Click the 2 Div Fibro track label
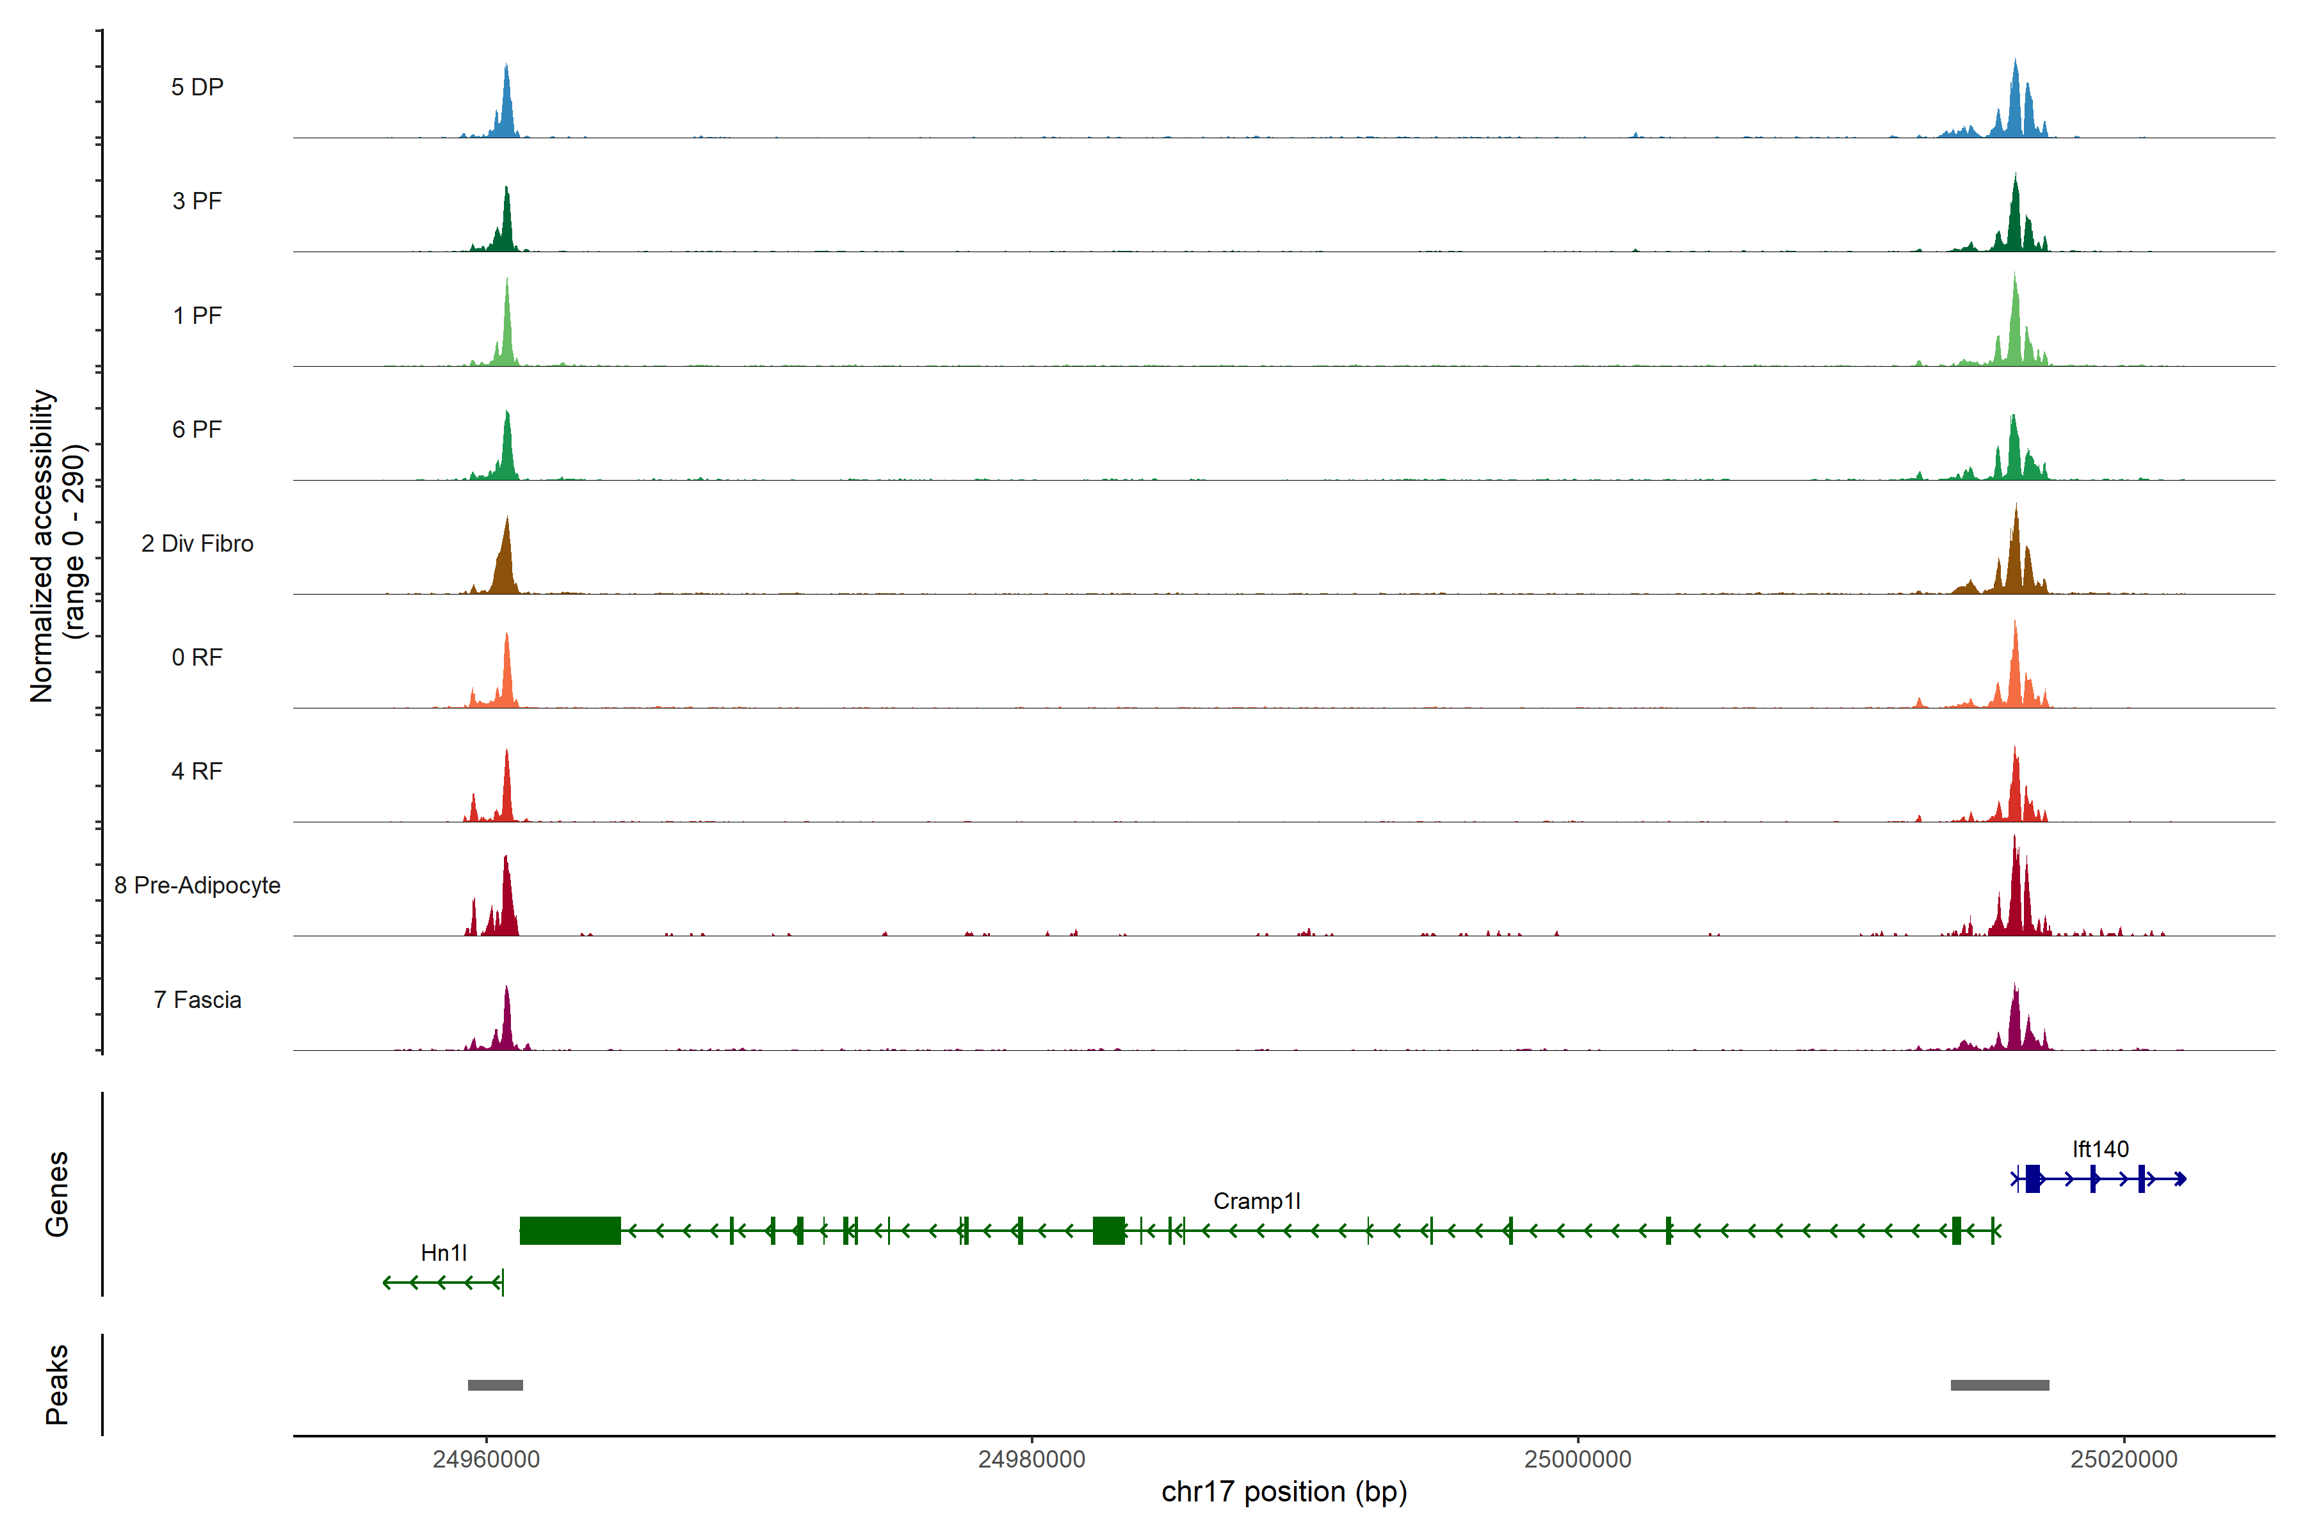Image resolution: width=2305 pixels, height=1536 pixels. pyautogui.click(x=197, y=543)
